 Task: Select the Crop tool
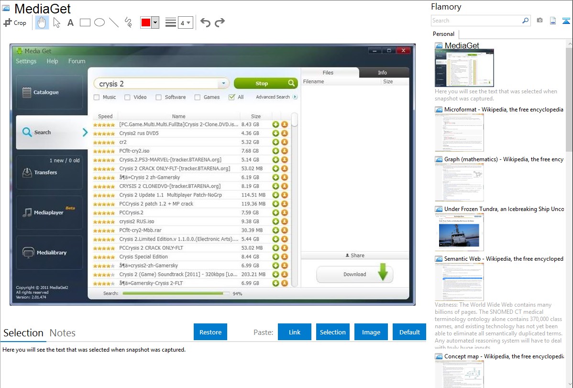[15, 22]
